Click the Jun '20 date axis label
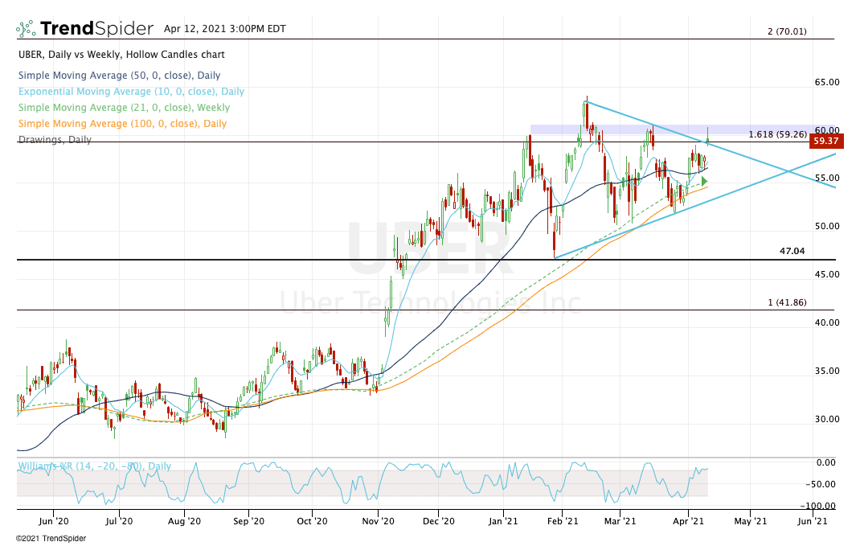The height and width of the screenshot is (546, 860). click(54, 521)
